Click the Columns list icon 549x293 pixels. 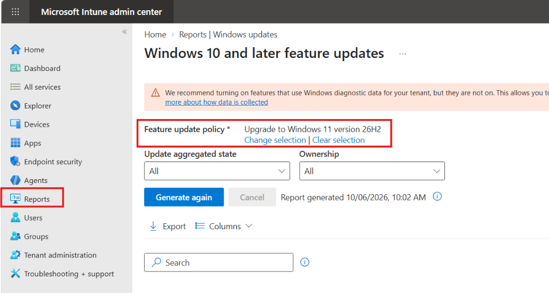click(199, 226)
